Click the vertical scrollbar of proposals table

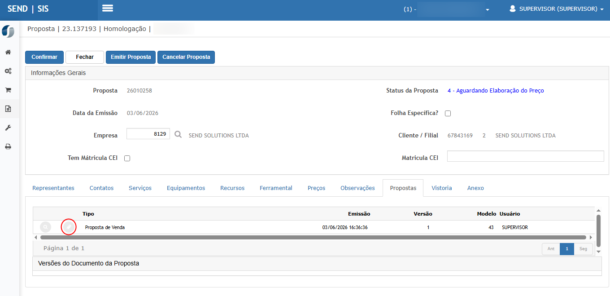[598, 230]
